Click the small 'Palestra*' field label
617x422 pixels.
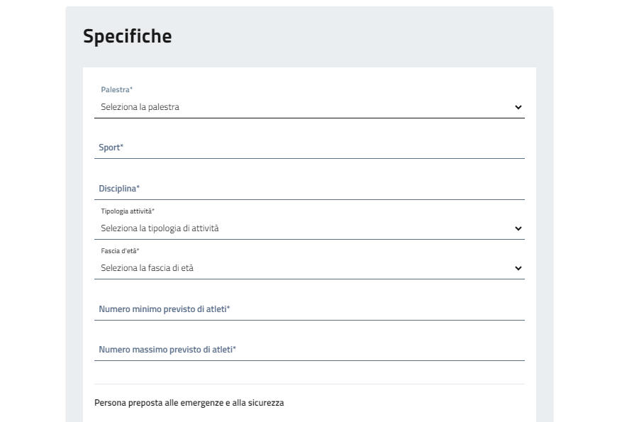click(116, 90)
